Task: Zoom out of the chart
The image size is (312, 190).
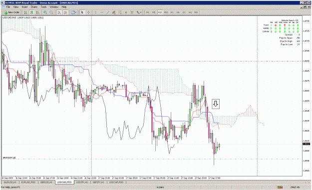Action: pos(51,12)
